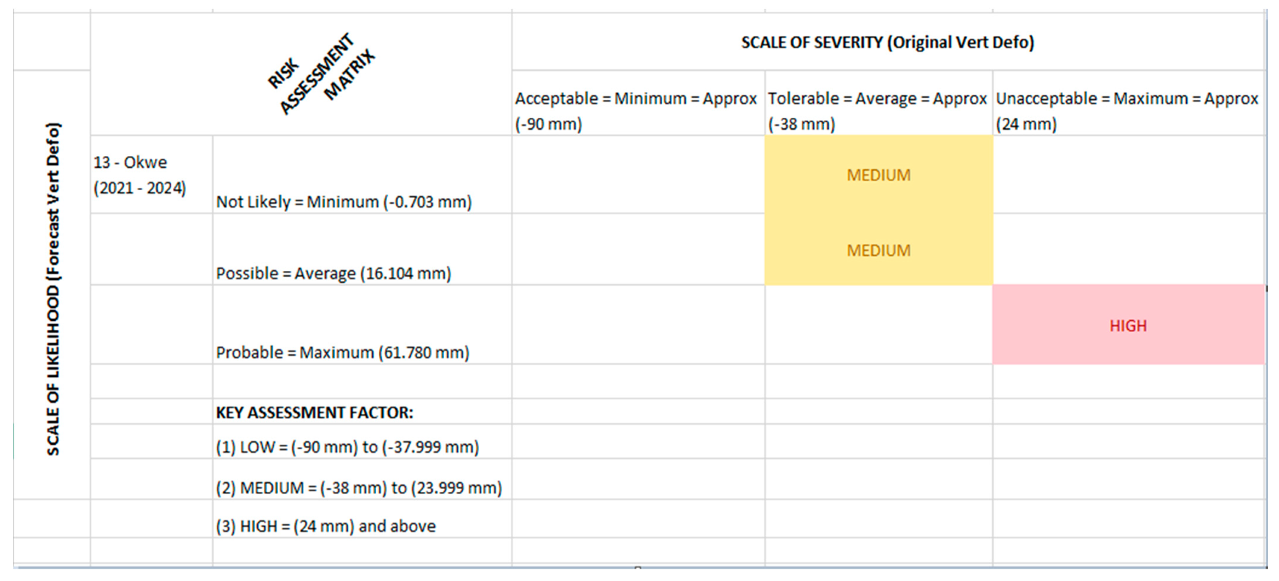Select the vertical SCALE OF LIKELIHOOD cell
The height and width of the screenshot is (581, 1279).
53,287
